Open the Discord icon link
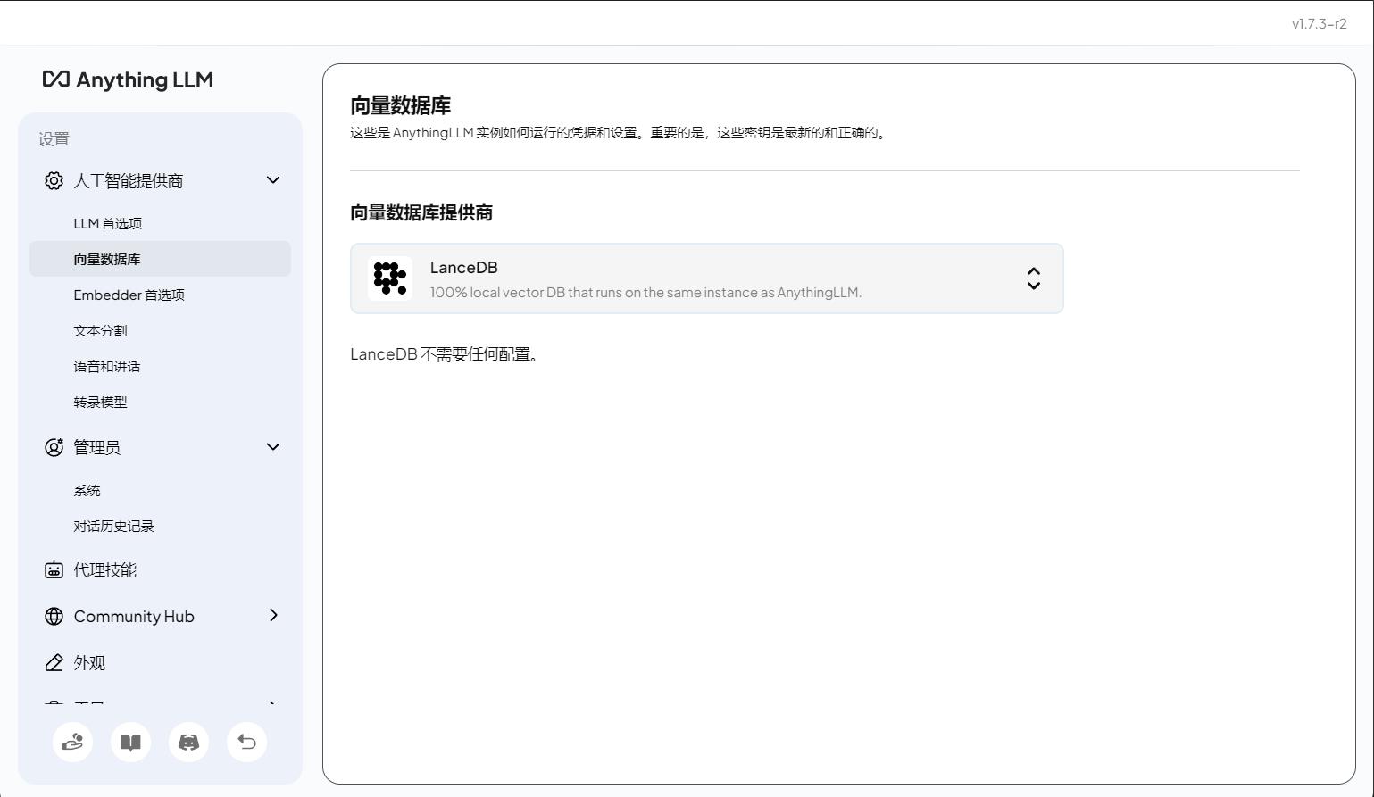1374x797 pixels. (x=188, y=743)
